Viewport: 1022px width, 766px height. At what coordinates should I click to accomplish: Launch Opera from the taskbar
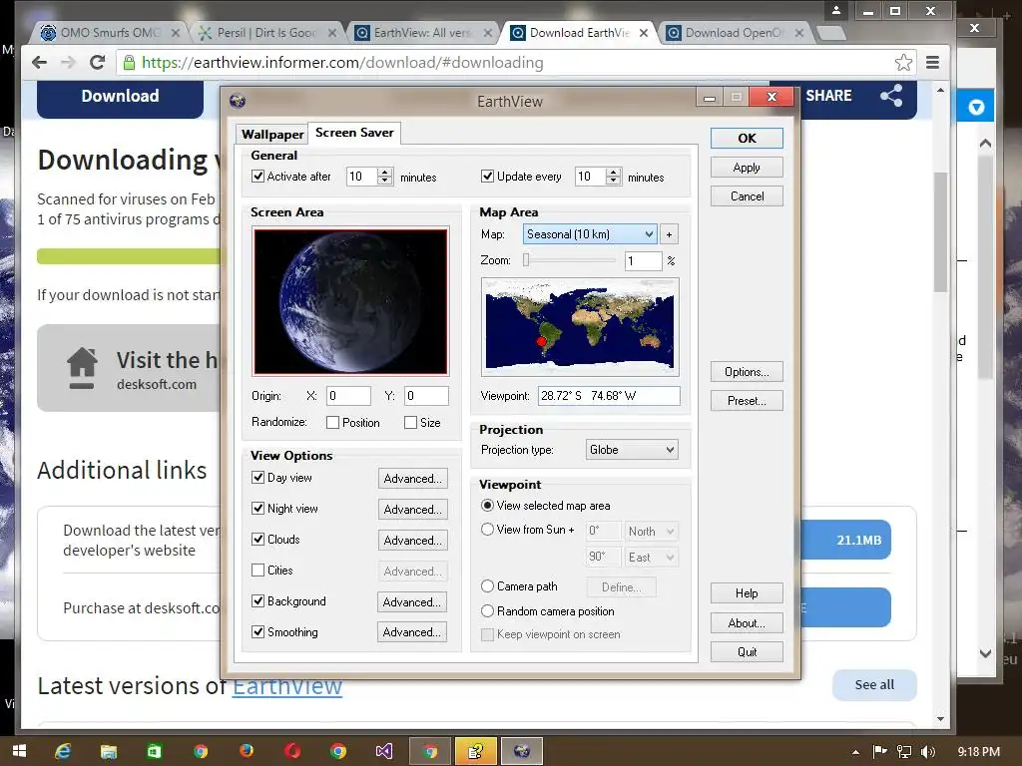[292, 751]
